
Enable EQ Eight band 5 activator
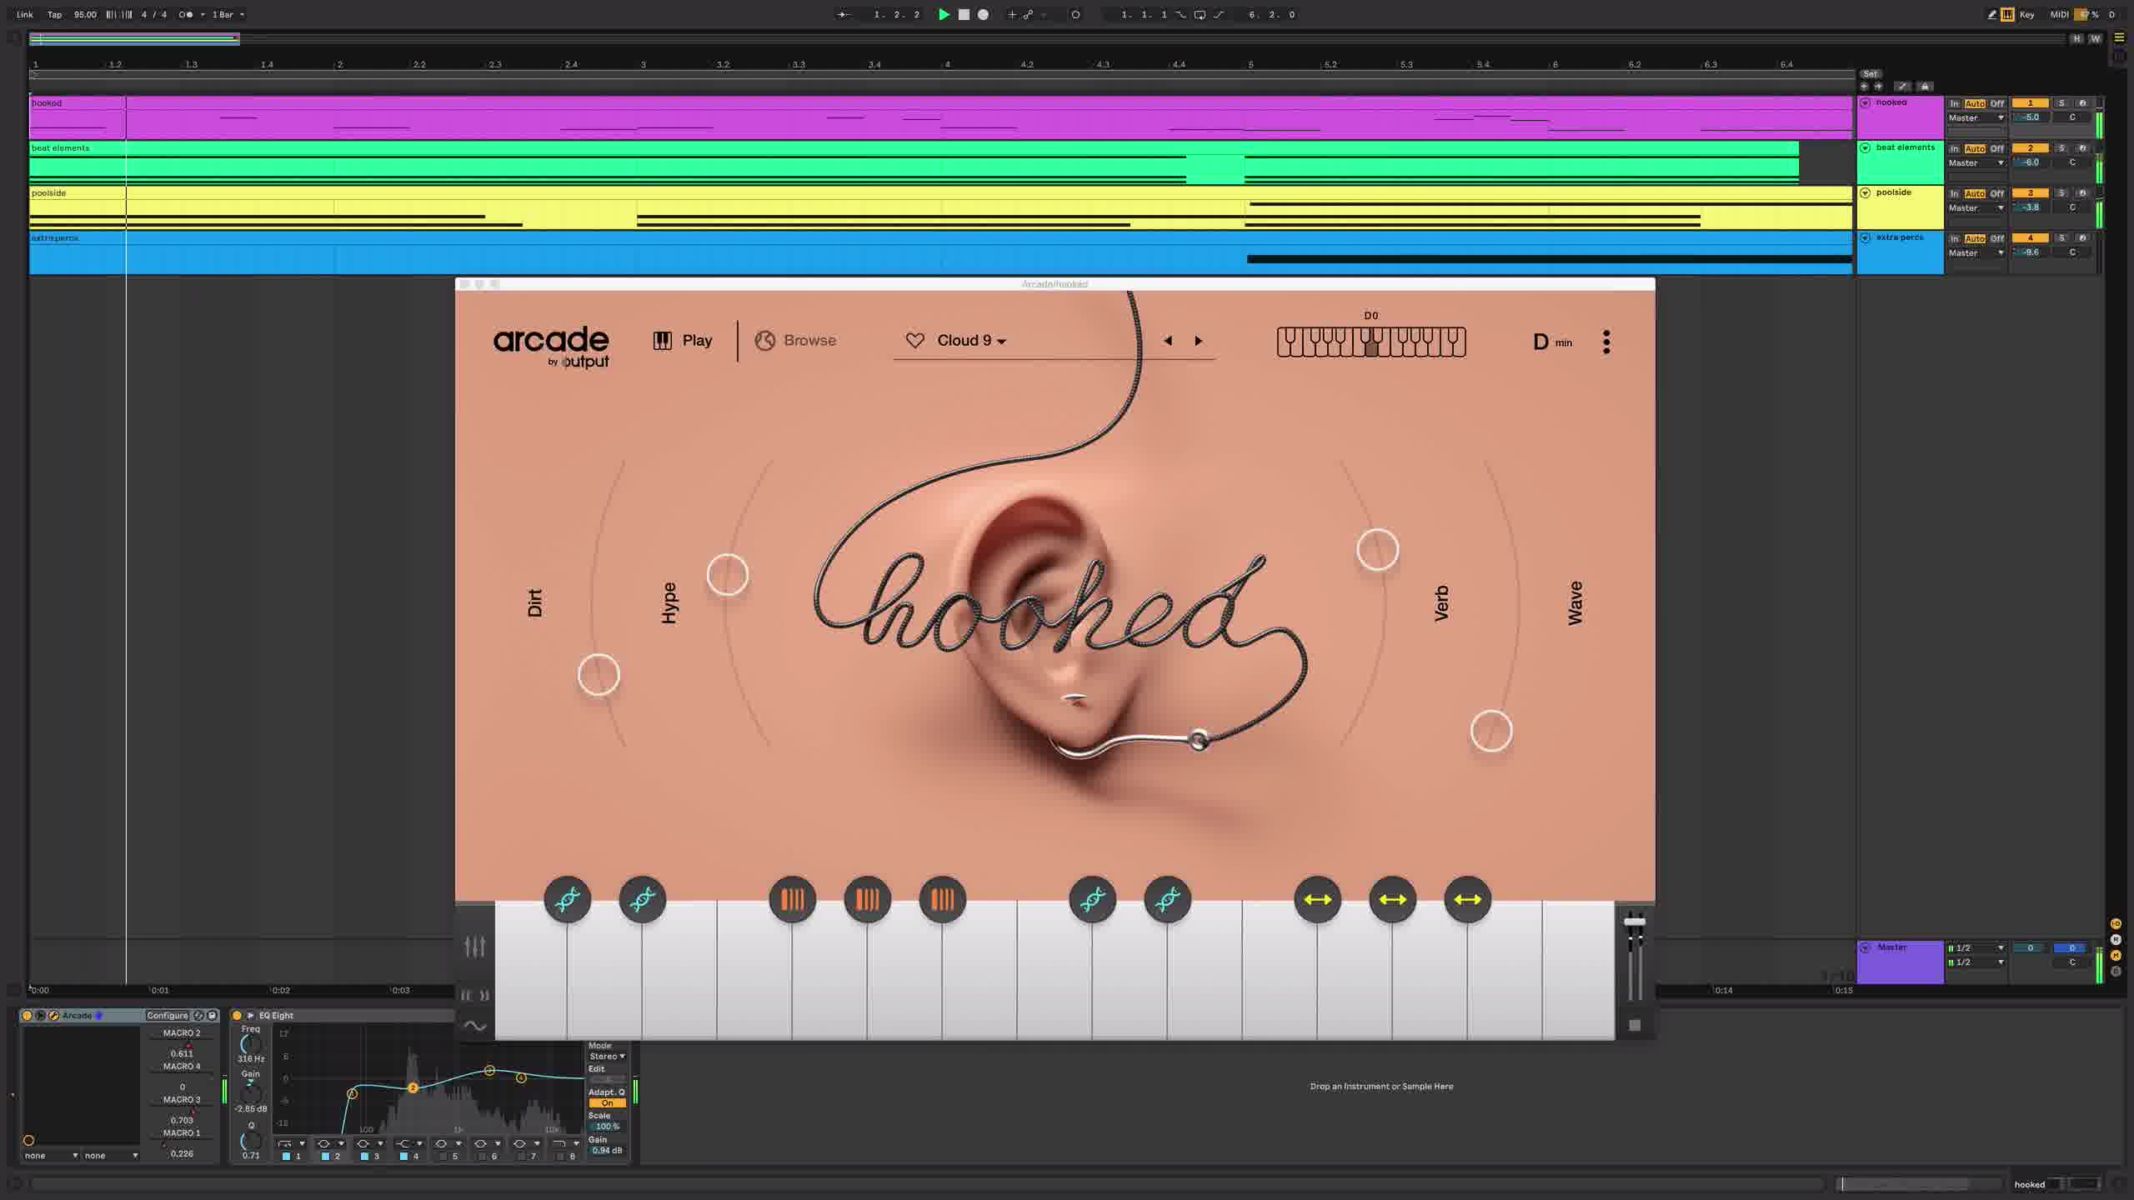pos(443,1156)
